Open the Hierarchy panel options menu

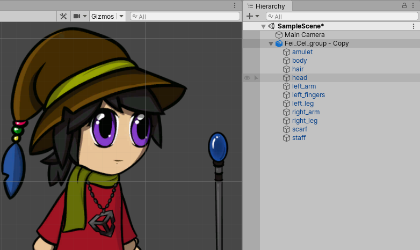[x=414, y=5]
